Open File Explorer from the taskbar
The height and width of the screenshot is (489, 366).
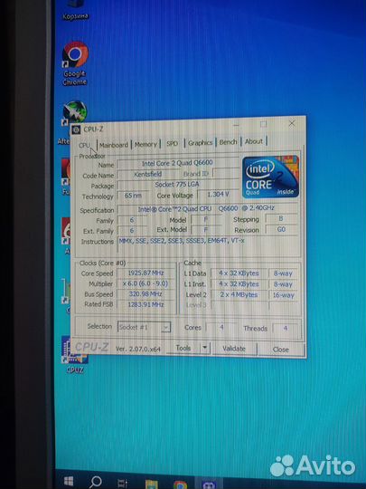pyautogui.click(x=151, y=484)
